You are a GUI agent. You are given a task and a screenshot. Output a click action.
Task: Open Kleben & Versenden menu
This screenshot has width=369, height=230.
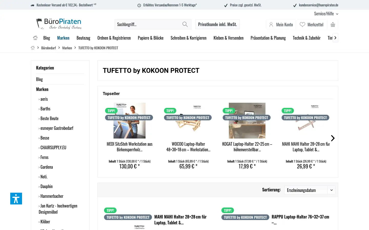point(229,38)
